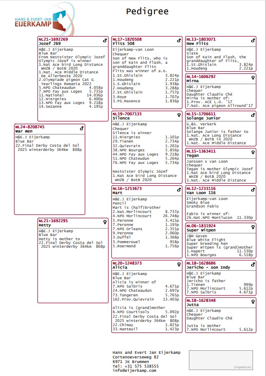
Task: Click the male symbol on War men card
Action: pyautogui.click(x=82, y=128)
